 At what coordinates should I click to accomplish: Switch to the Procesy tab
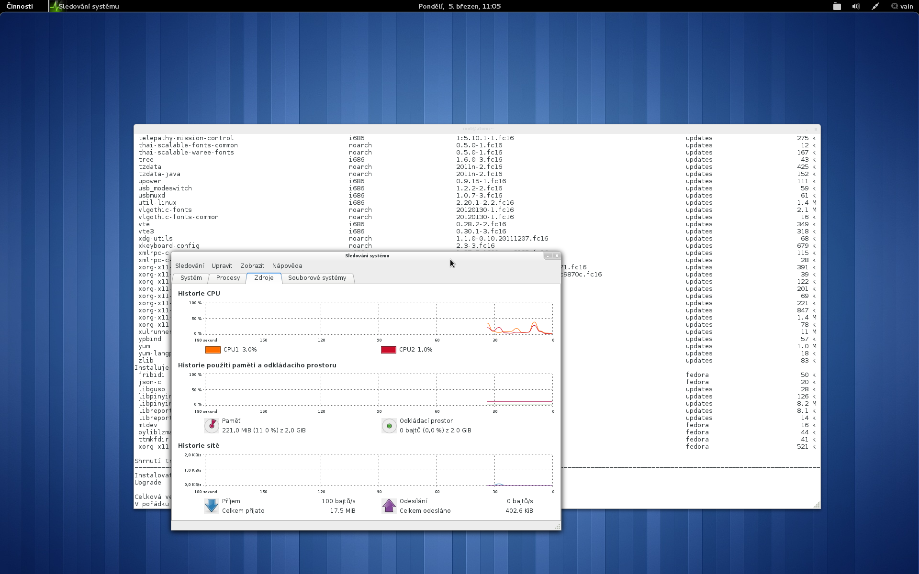coord(228,278)
